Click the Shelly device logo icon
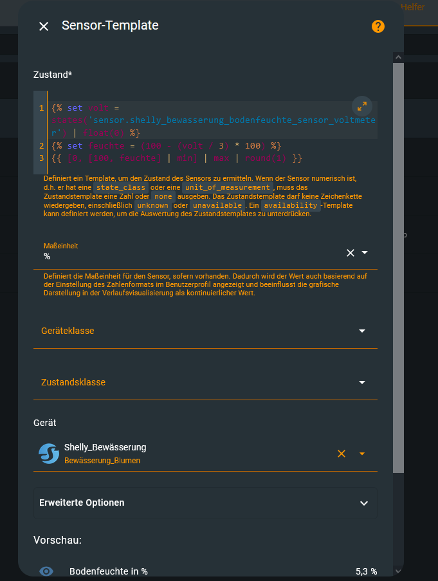This screenshot has height=581, width=438. click(x=49, y=454)
